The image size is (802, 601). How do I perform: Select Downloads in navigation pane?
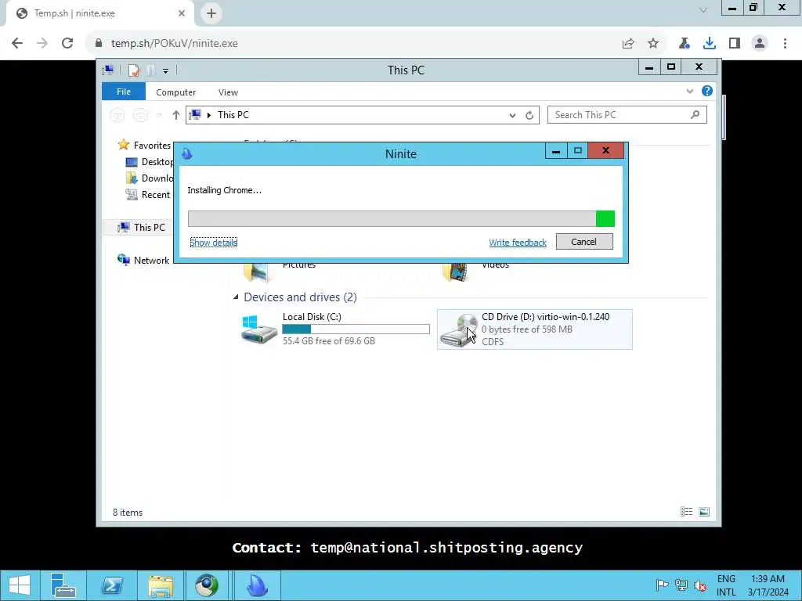coord(150,178)
